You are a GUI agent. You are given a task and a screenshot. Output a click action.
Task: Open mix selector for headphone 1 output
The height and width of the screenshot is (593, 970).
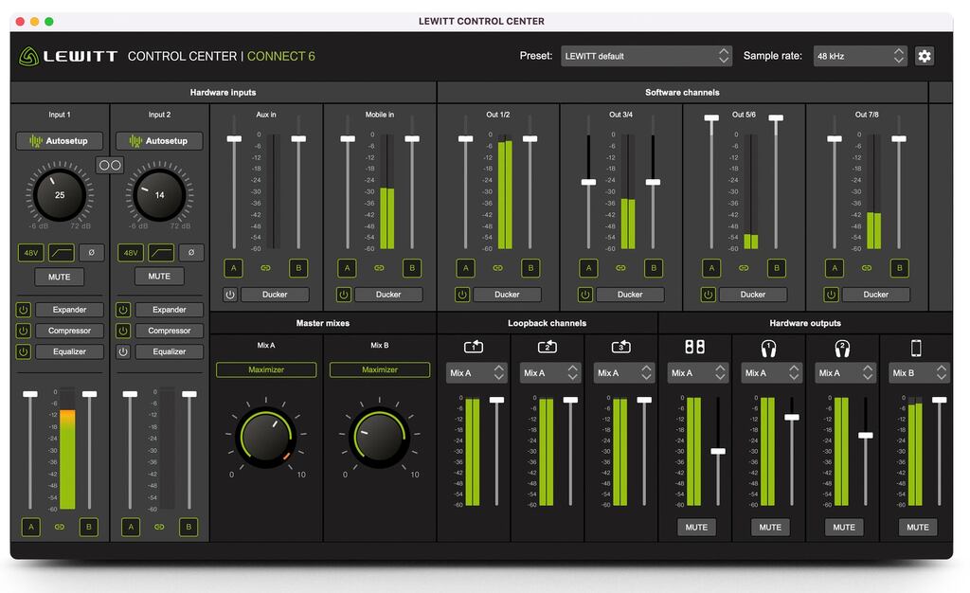(x=771, y=373)
